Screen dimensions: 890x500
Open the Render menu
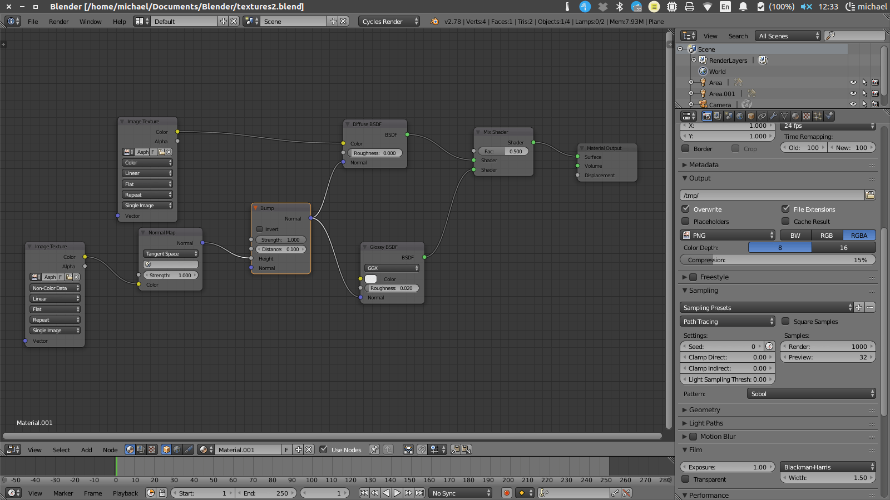point(58,21)
